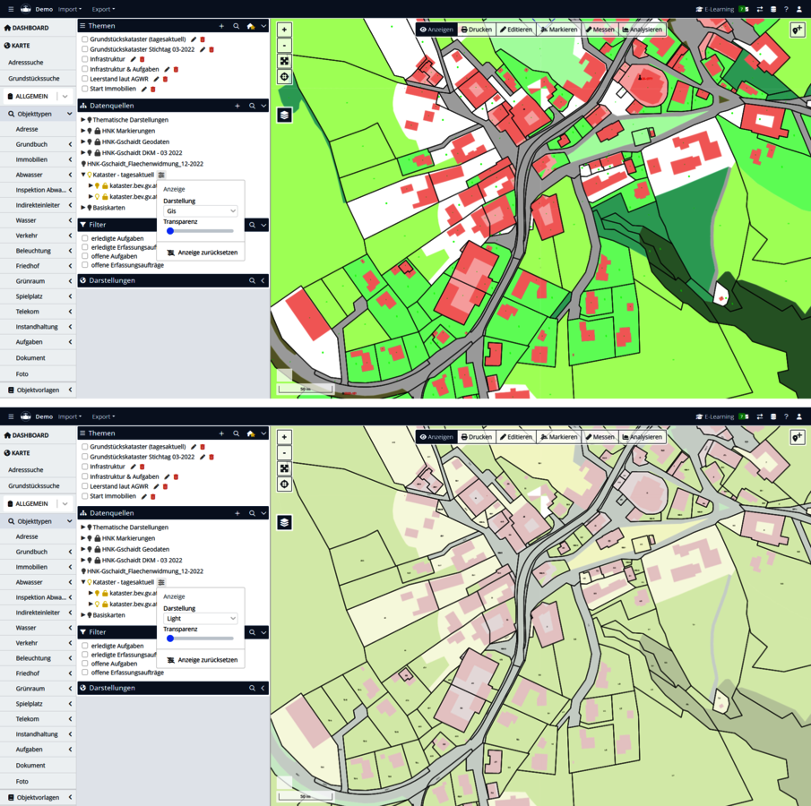Click Anzeige zurücksetzen in the lower window
811x806 pixels.
203,660
